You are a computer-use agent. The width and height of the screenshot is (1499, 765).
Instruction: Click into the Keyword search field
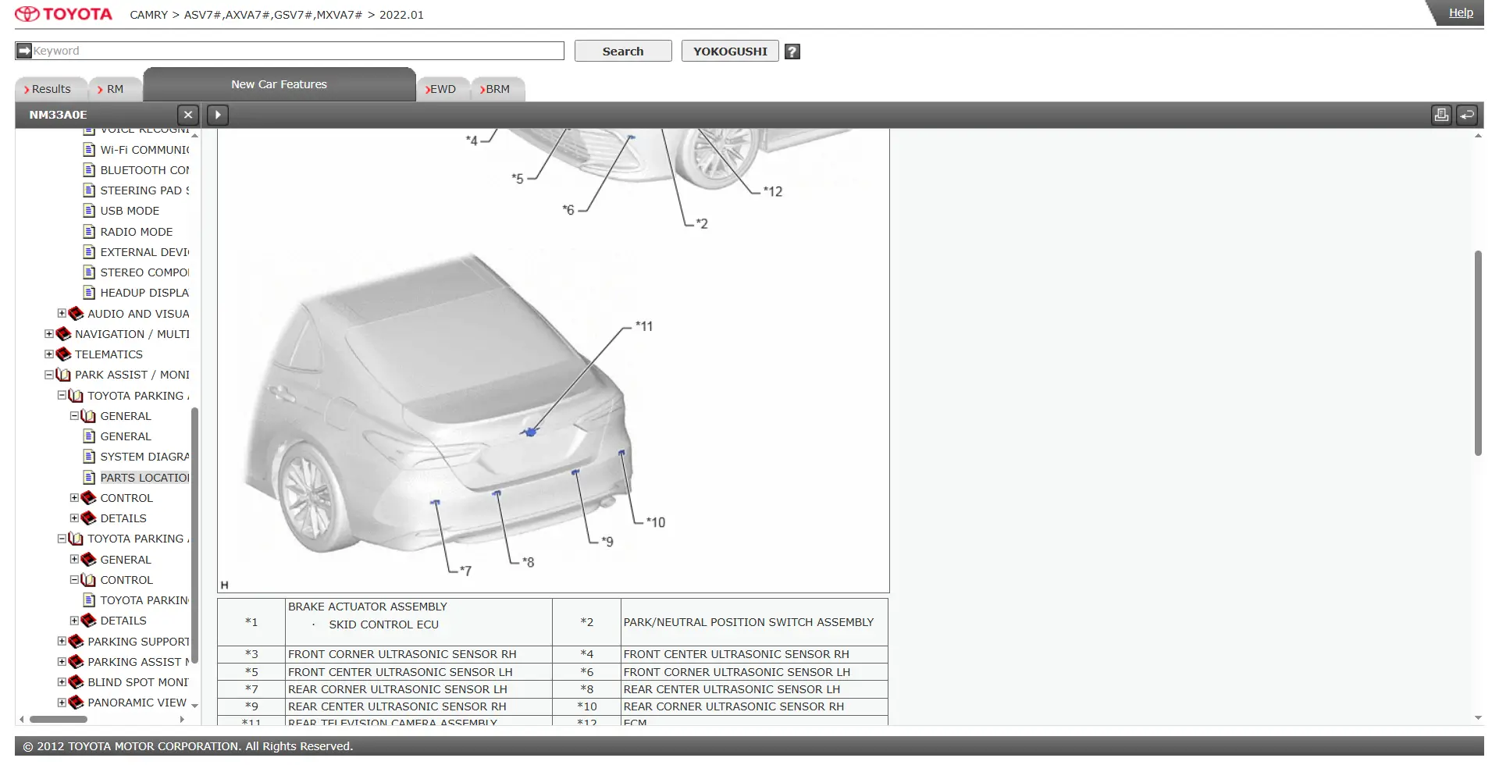point(297,51)
